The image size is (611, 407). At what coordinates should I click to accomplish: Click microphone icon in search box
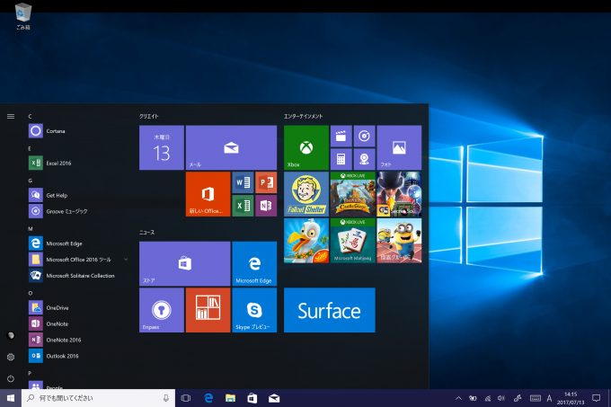coord(166,398)
